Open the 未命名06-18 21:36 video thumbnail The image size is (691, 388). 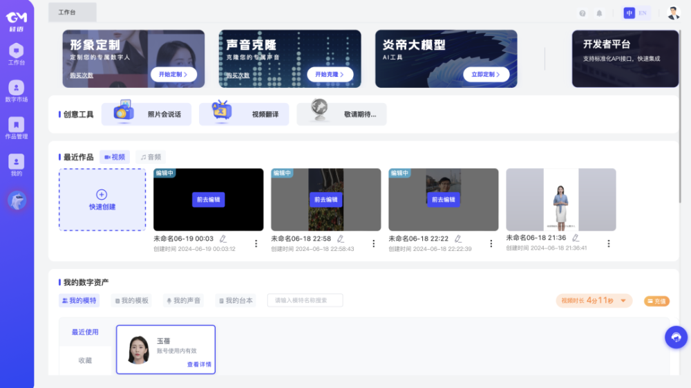(x=560, y=200)
